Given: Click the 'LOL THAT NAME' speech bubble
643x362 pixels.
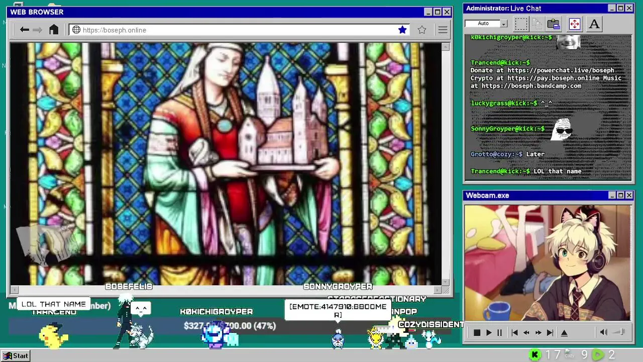Looking at the screenshot, I should tap(54, 304).
